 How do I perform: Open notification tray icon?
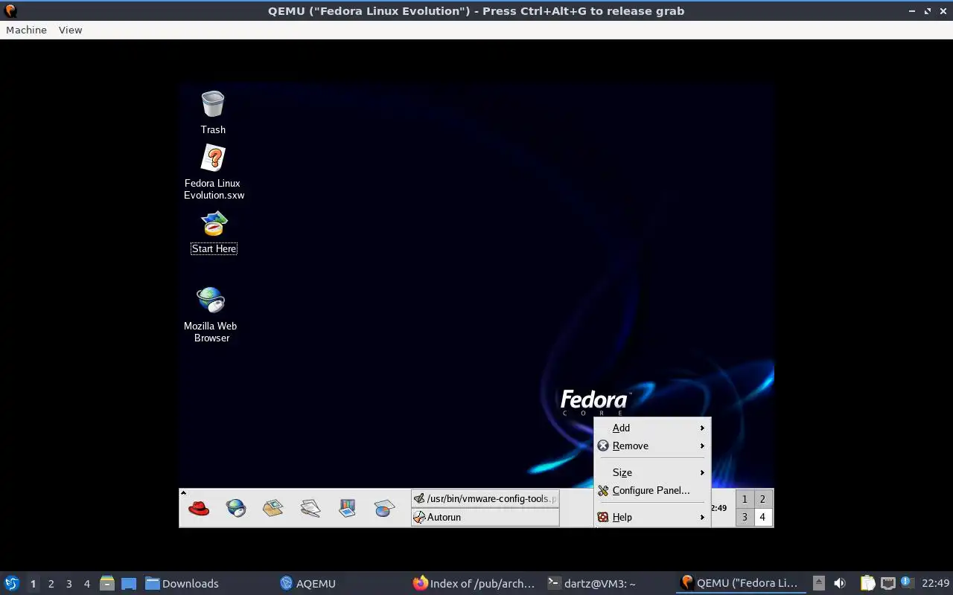(907, 582)
